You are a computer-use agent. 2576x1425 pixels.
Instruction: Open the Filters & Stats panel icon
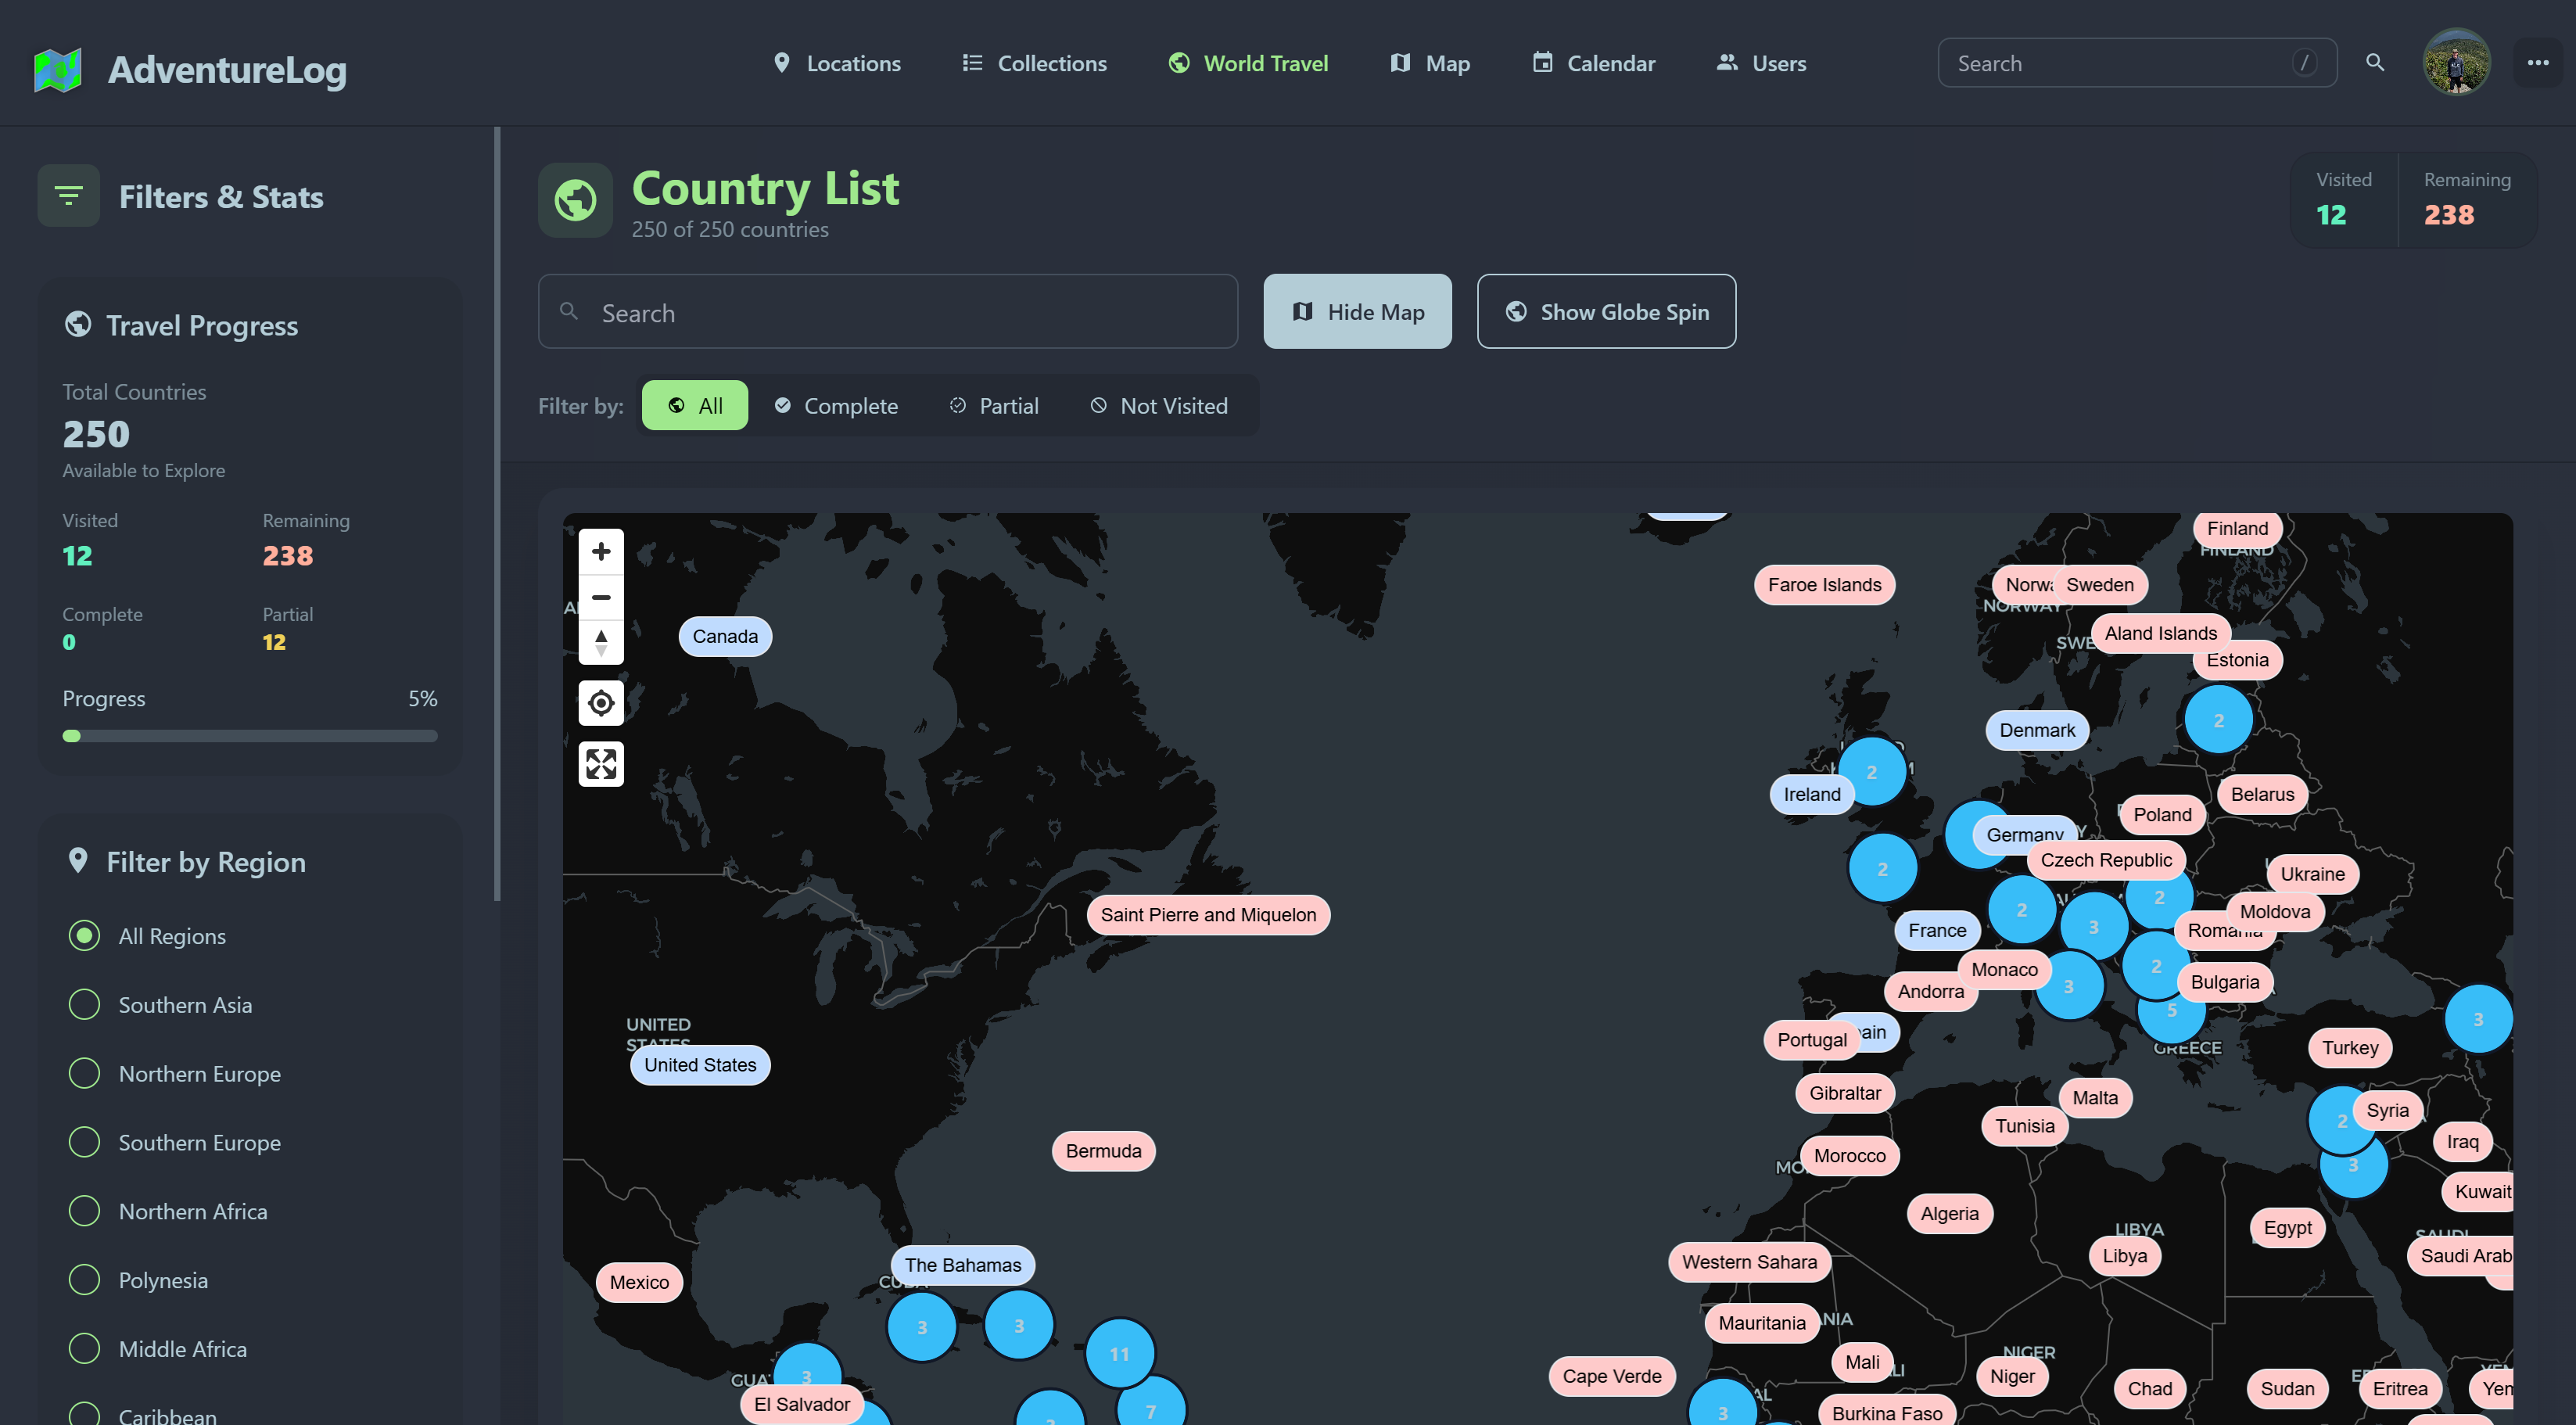pos(68,195)
